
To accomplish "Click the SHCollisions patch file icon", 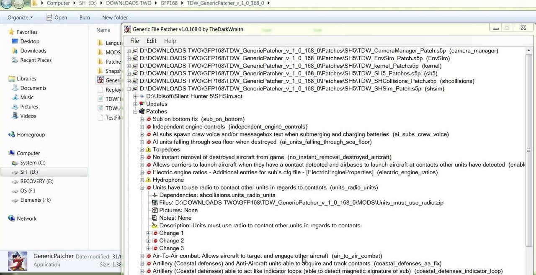I will pos(135,81).
